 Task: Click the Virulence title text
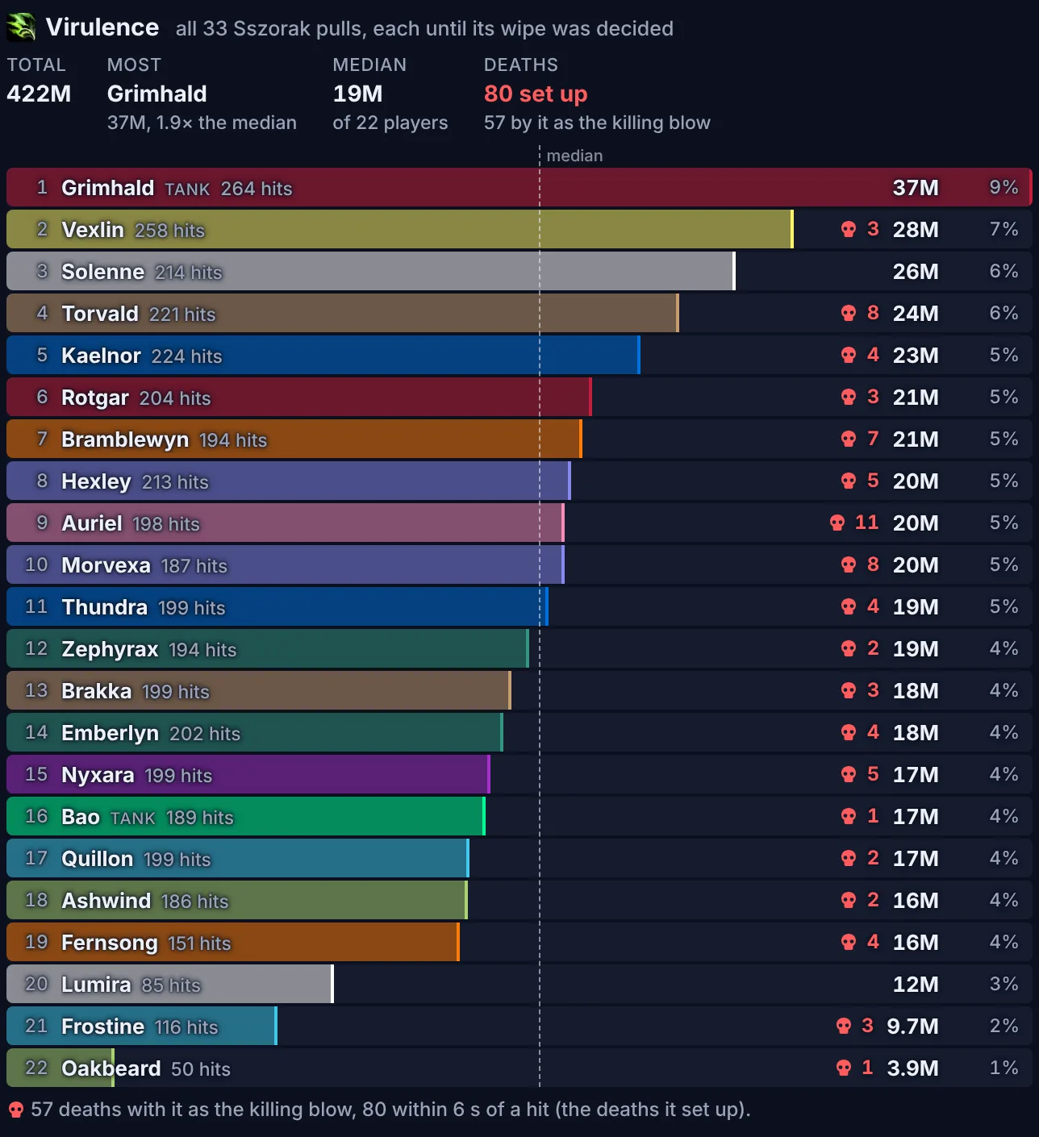click(102, 27)
